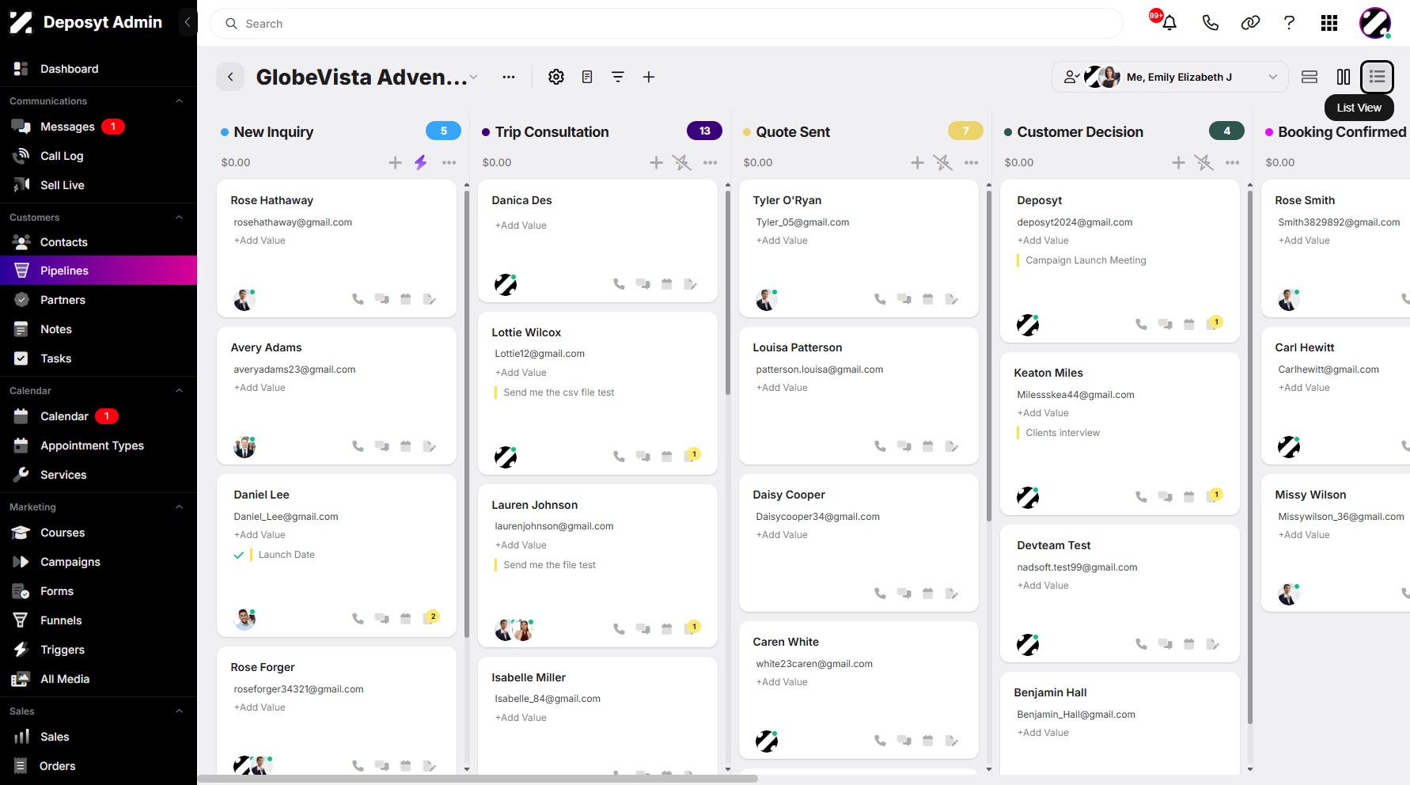Viewport: 1410px width, 785px height.
Task: Toggle Launch Date task checkmark on Daniel Lee
Action: coord(238,555)
